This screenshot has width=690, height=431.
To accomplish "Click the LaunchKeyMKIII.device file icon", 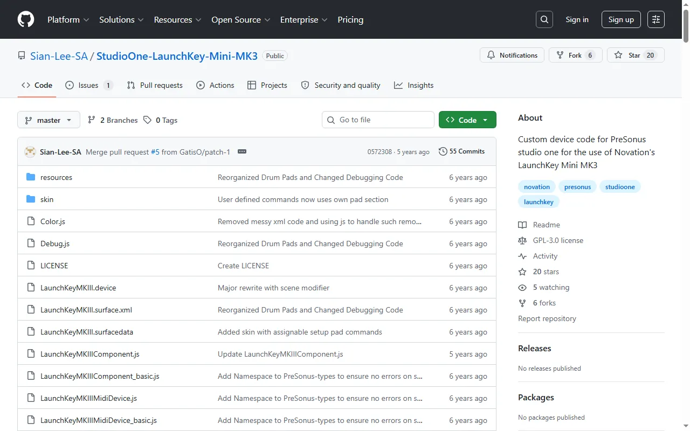I will tap(31, 288).
